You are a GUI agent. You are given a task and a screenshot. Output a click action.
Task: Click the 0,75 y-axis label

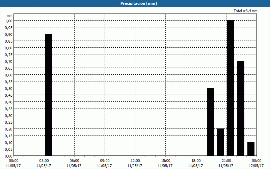coord(9,54)
